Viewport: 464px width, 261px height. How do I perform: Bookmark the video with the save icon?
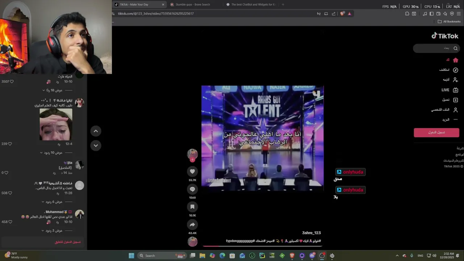click(192, 207)
